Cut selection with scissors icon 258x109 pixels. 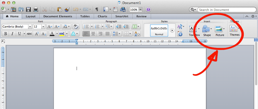[x=45, y=9]
